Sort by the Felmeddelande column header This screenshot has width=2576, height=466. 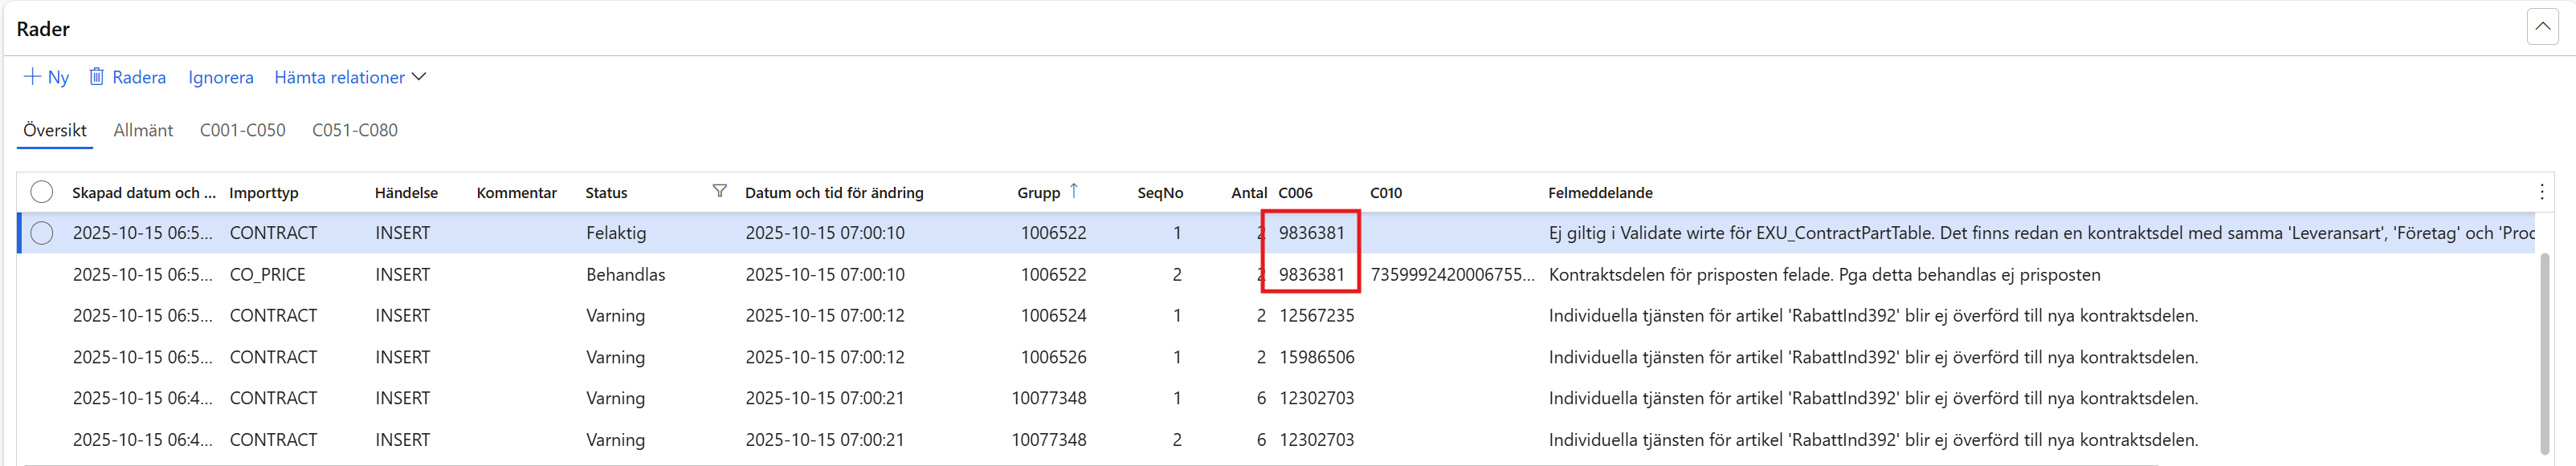coord(1600,193)
